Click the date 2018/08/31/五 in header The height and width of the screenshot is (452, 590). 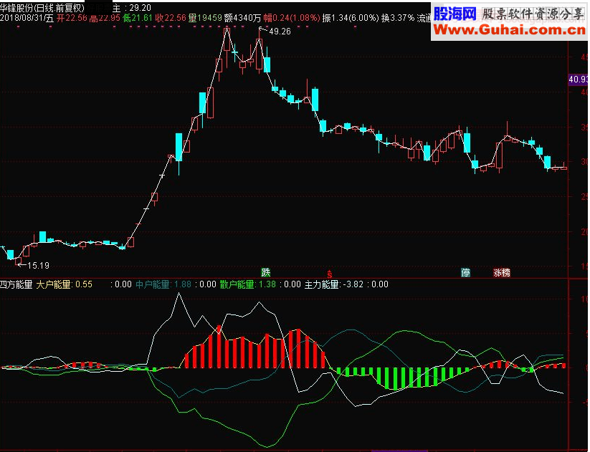(x=27, y=18)
